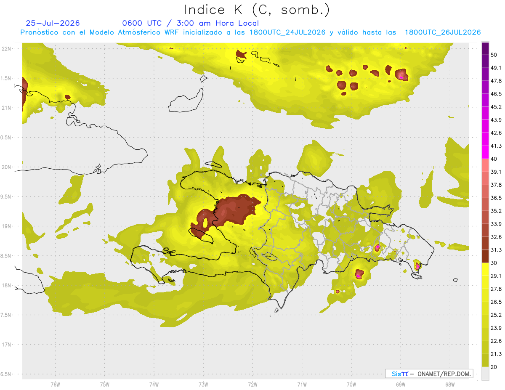505x390 pixels.
Task: Click the "21N" latitude label
Action: pos(7,108)
